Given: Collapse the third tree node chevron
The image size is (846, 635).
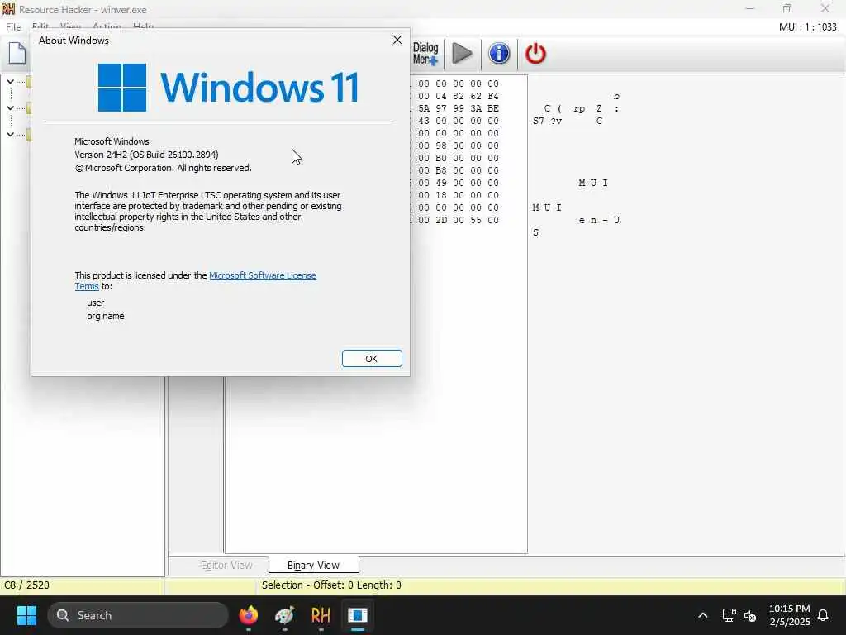Looking at the screenshot, I should tap(10, 134).
